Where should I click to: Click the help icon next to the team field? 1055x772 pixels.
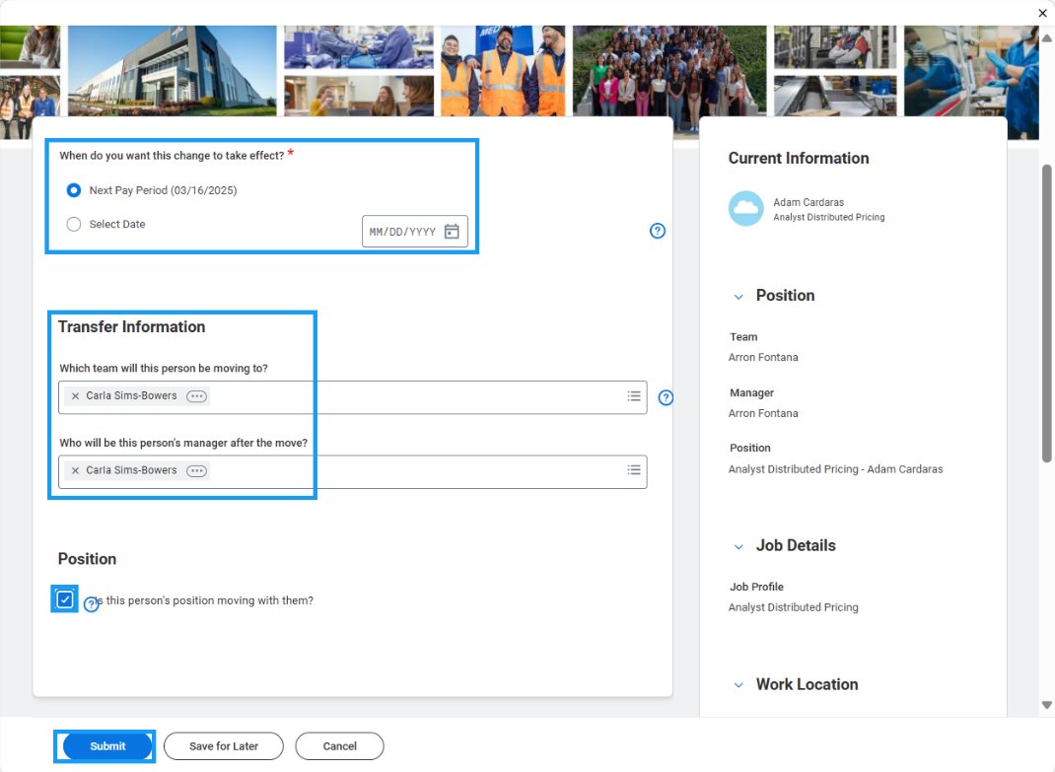pos(666,397)
